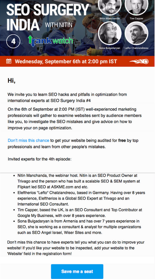Click the Wednesday, September 6th date text

pos(66,61)
